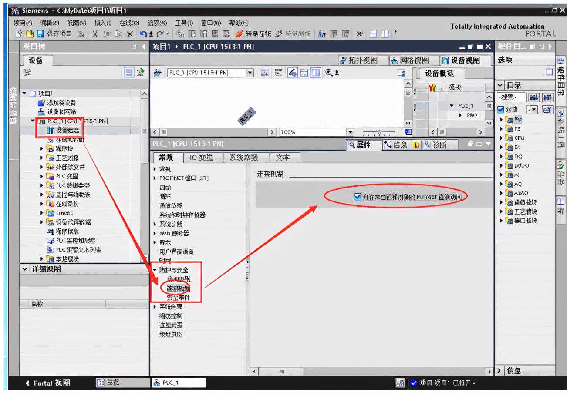Expand the CPU folder in hardware catalog

point(502,138)
